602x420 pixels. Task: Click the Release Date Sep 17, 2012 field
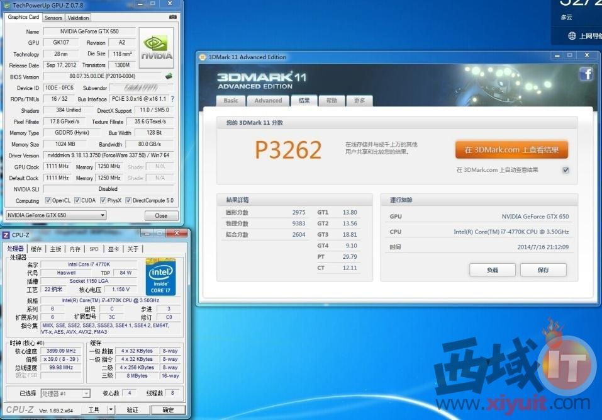point(62,65)
